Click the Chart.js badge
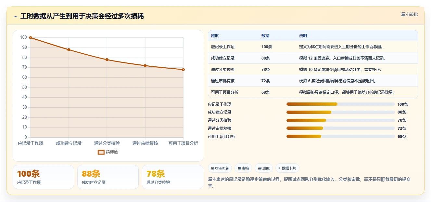 pyautogui.click(x=220, y=168)
